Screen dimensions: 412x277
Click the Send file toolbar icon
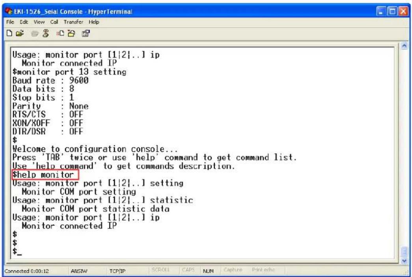[60, 33]
